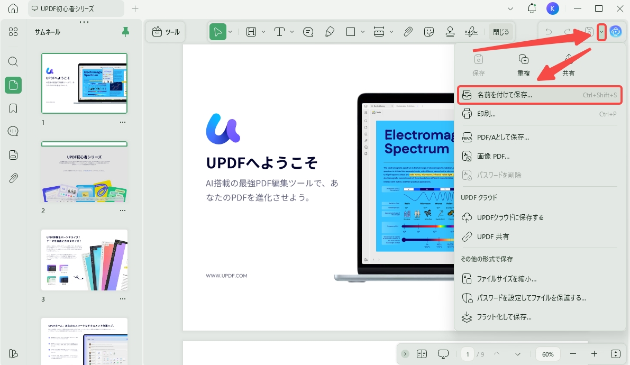The height and width of the screenshot is (365, 630).
Task: Choose PDF/Aとして保存... menu item
Action: (540, 138)
